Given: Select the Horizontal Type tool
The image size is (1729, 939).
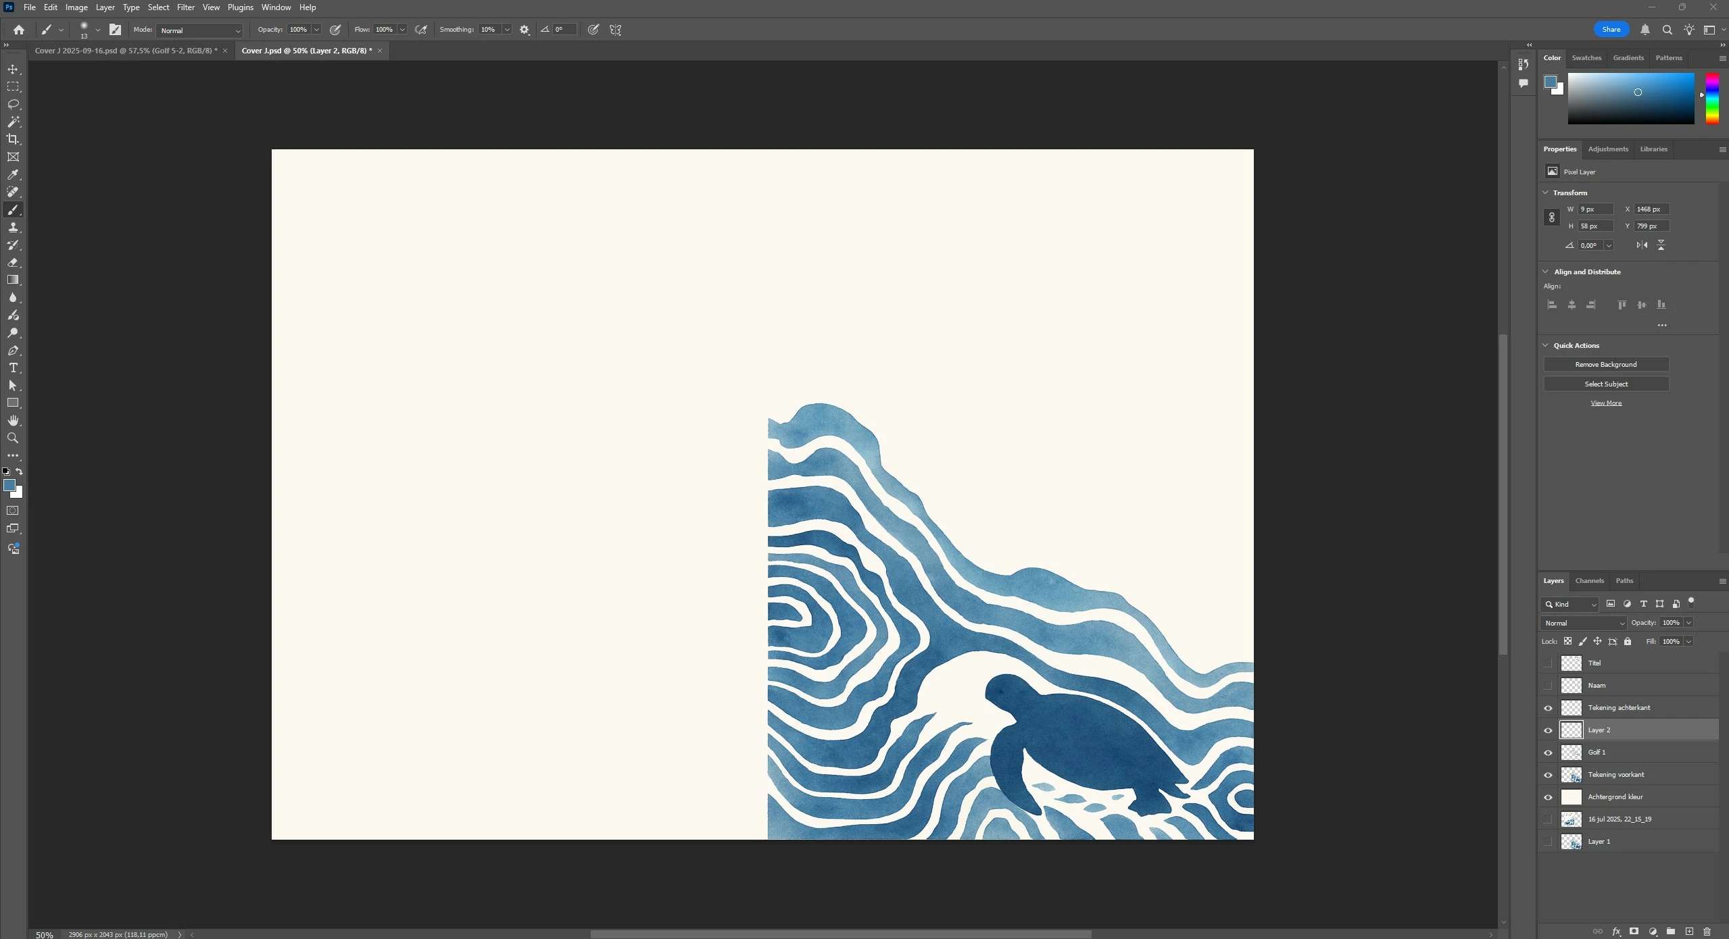Looking at the screenshot, I should tap(13, 367).
